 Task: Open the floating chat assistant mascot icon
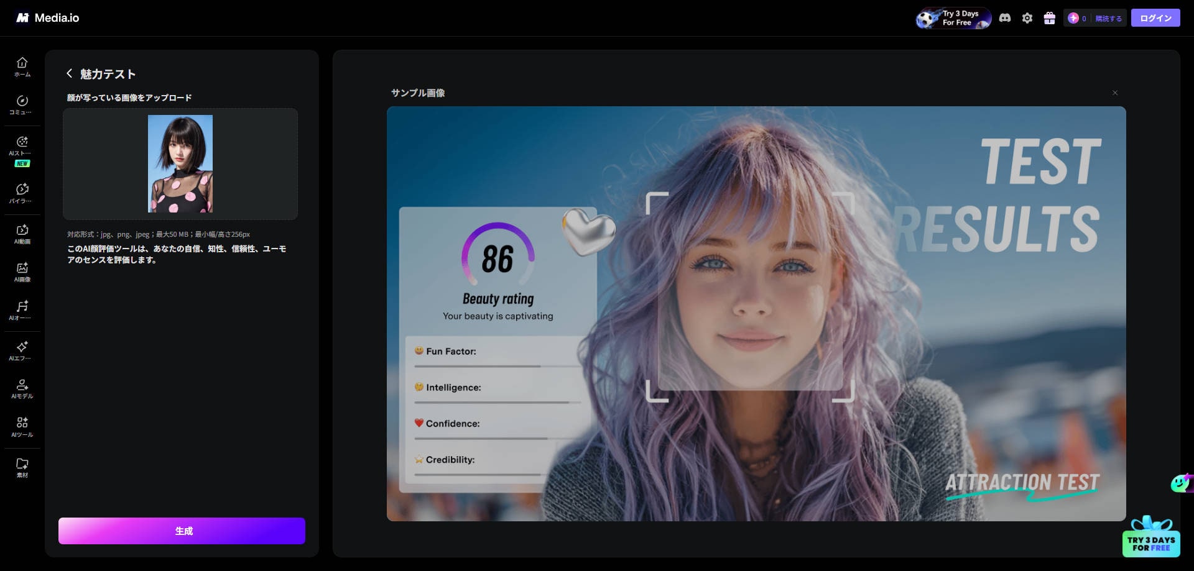coord(1182,483)
